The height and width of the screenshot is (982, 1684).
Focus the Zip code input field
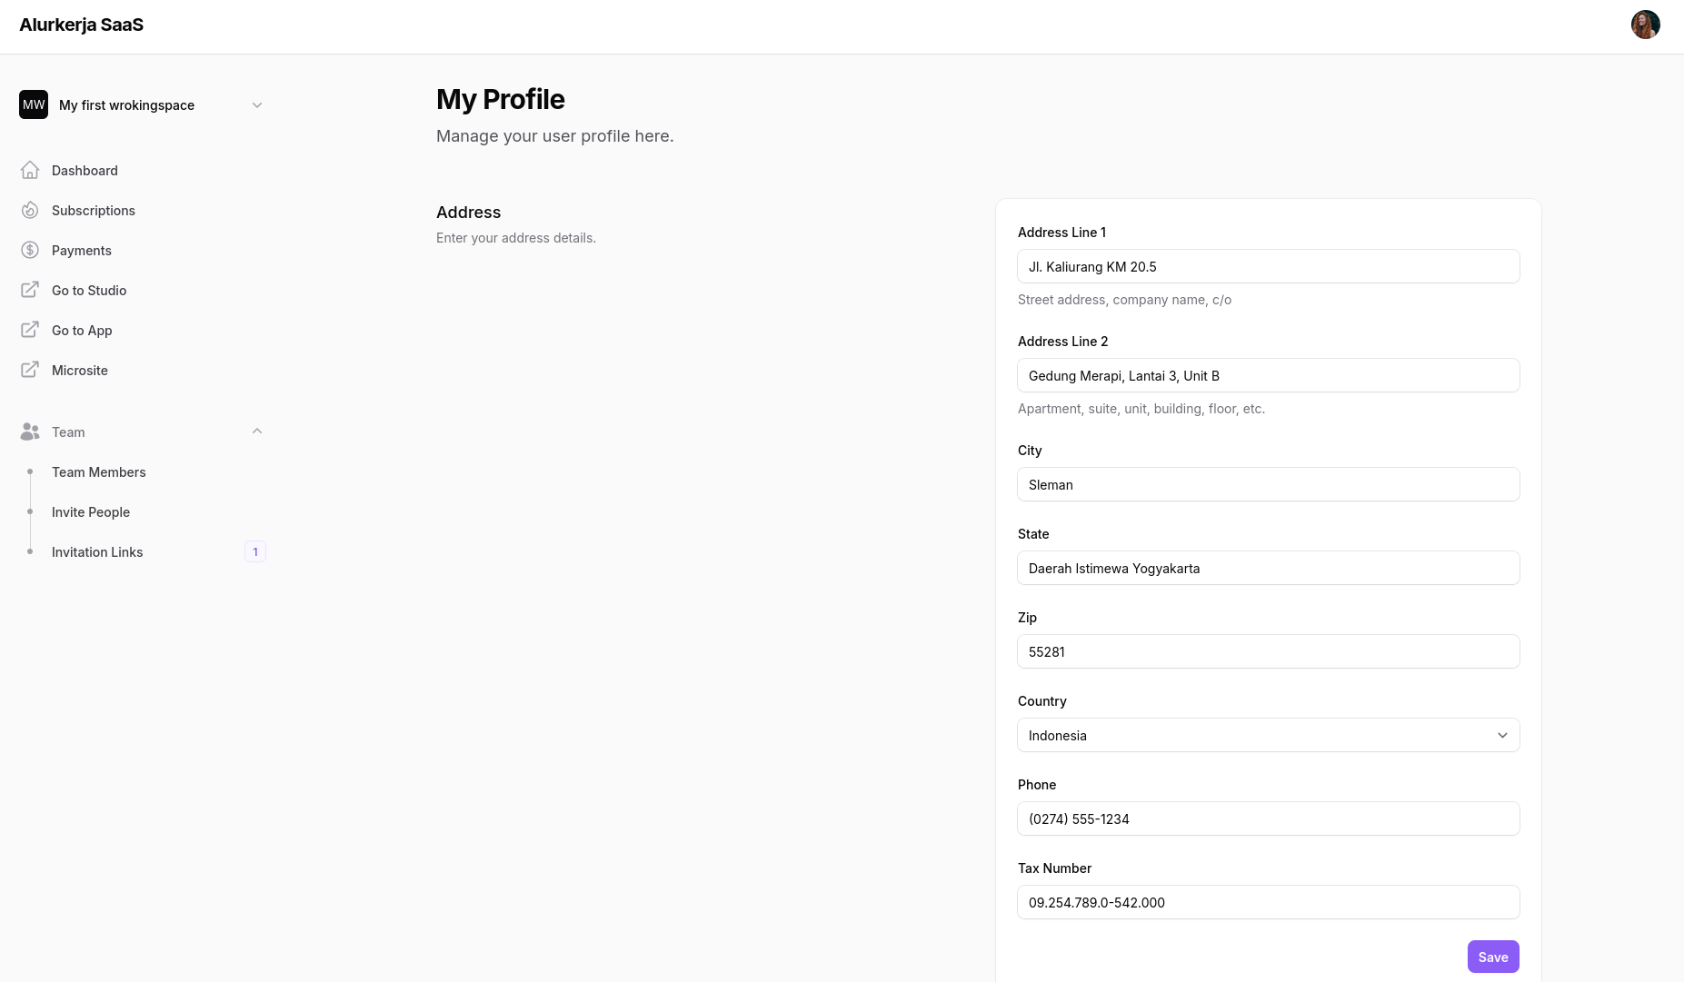1268,652
